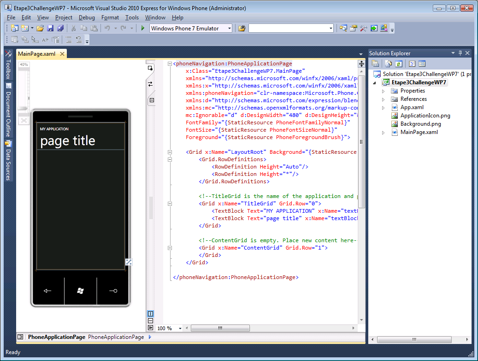This screenshot has height=361, width=478.
Task: Switch to the MainPage.xaml document tab
Action: click(x=37, y=54)
